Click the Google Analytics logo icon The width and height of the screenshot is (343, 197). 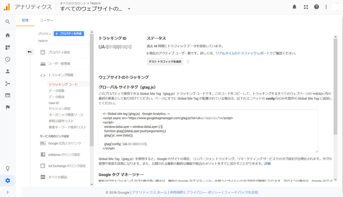tap(7, 7)
